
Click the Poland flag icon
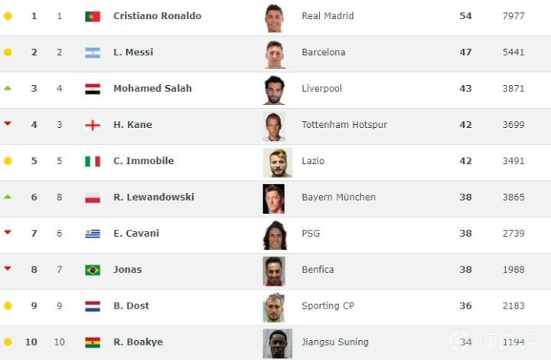click(x=93, y=198)
